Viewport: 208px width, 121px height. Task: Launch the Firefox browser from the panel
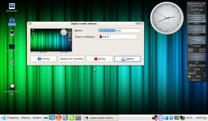(59, 118)
